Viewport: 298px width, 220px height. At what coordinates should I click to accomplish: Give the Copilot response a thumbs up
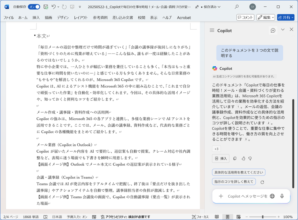[x=243, y=158]
